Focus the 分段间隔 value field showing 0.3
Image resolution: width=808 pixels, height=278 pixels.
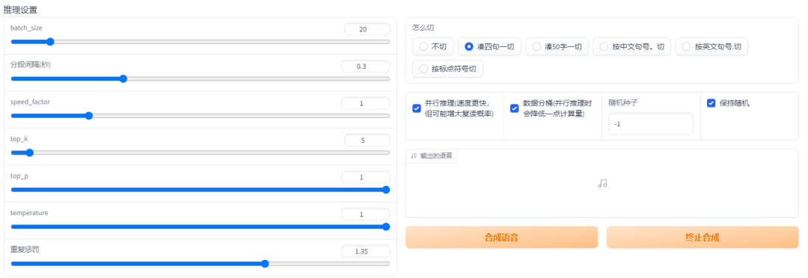[x=365, y=67]
